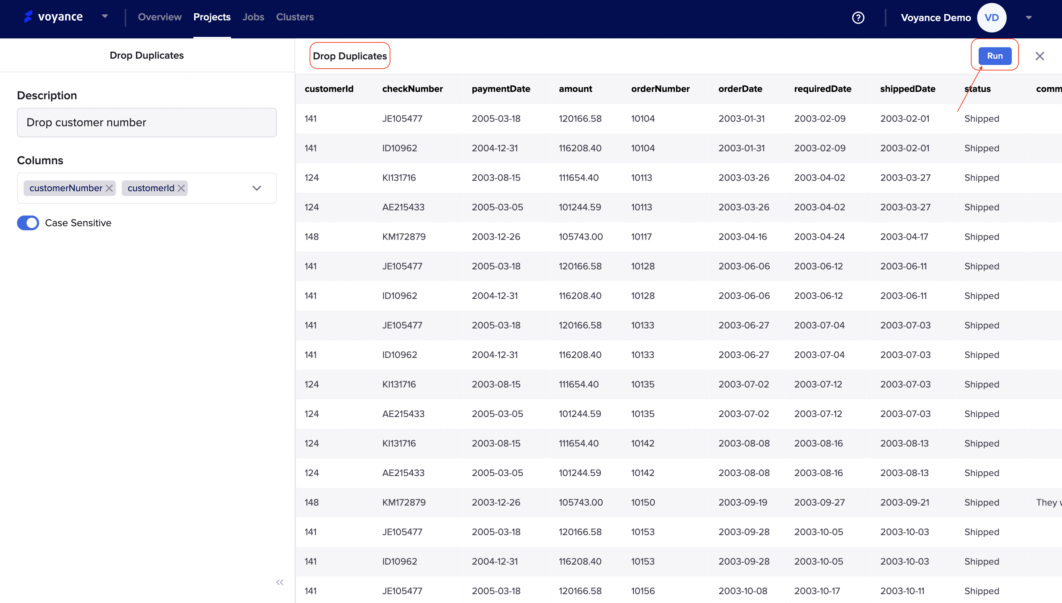Image resolution: width=1062 pixels, height=603 pixels.
Task: Click order number cell 10117
Action: pos(641,237)
